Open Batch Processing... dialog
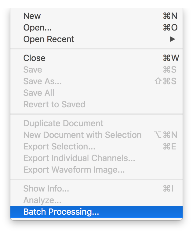 coord(61,212)
